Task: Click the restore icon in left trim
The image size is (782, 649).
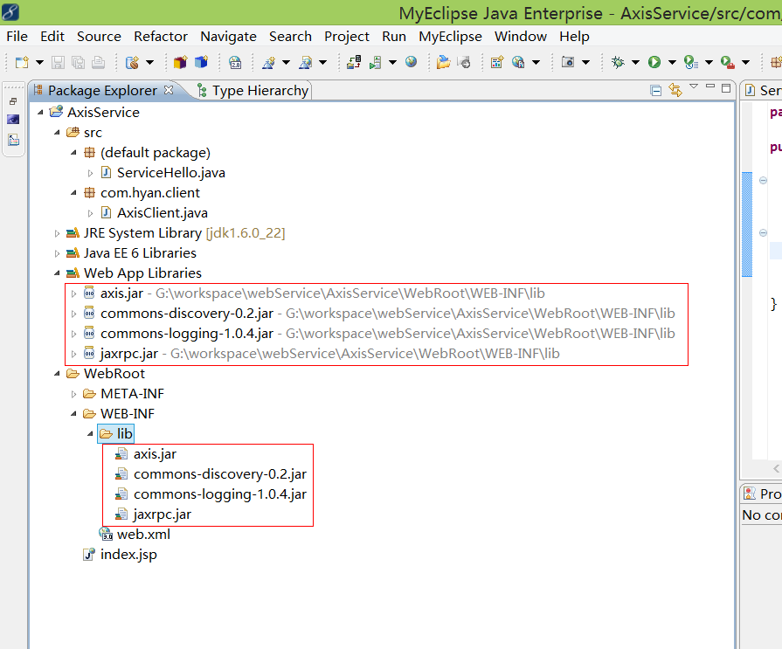Action: pyautogui.click(x=13, y=101)
